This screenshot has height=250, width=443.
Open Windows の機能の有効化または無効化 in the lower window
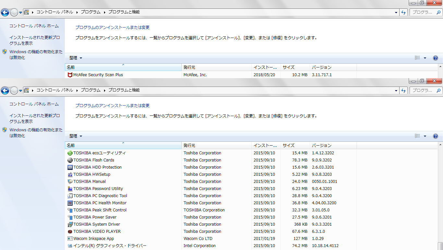tap(36, 133)
